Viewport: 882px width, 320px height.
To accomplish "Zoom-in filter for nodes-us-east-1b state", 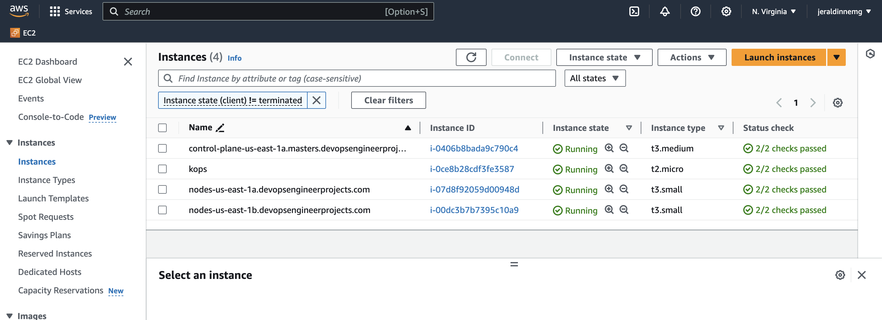I will tap(609, 210).
